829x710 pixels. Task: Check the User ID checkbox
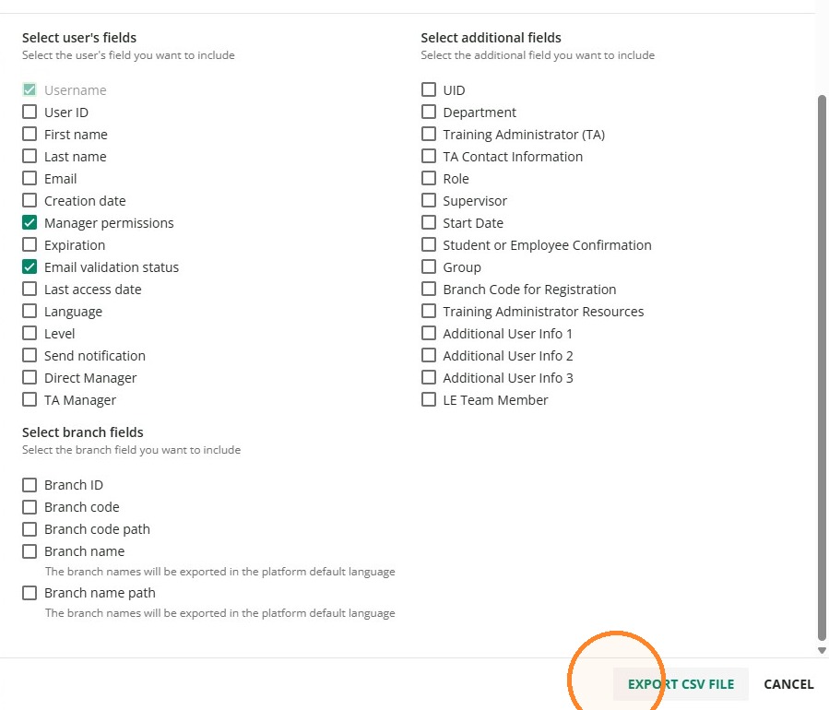(x=30, y=112)
